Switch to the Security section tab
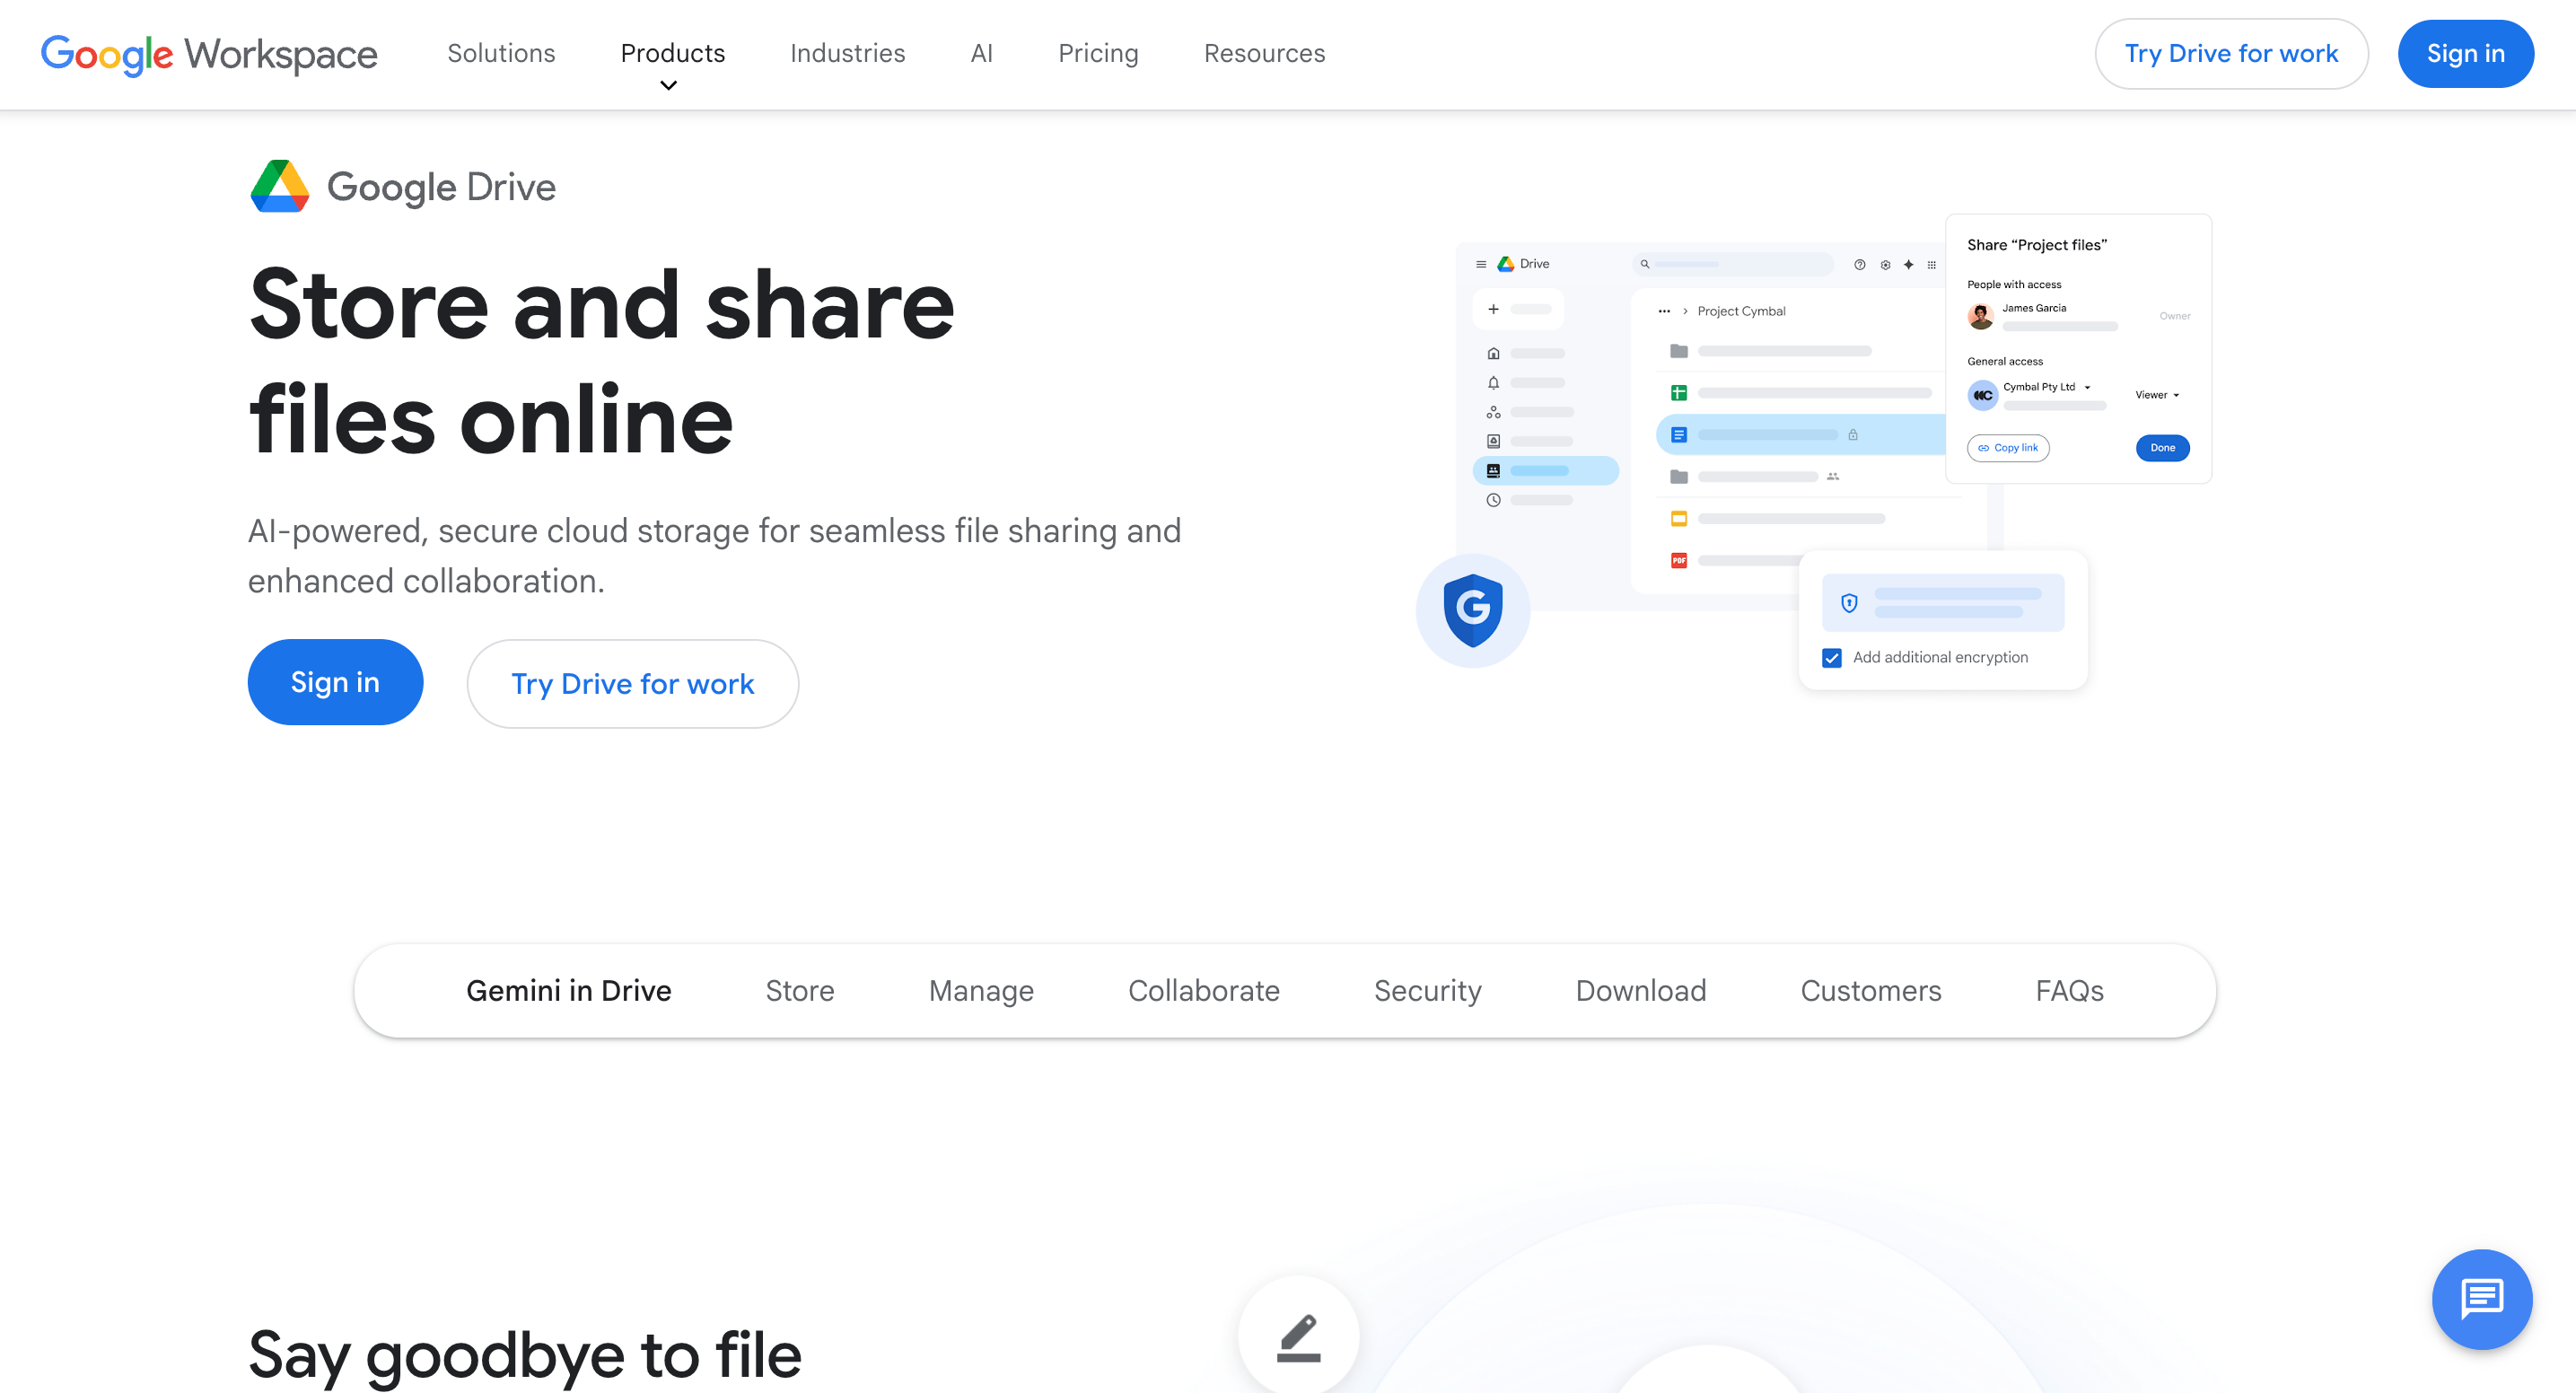Image resolution: width=2576 pixels, height=1393 pixels. [1427, 990]
